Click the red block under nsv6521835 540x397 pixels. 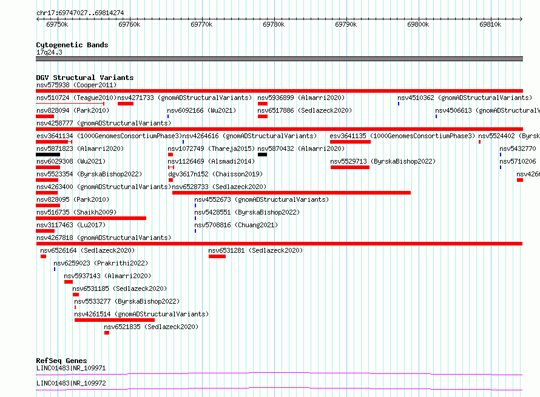(x=107, y=333)
